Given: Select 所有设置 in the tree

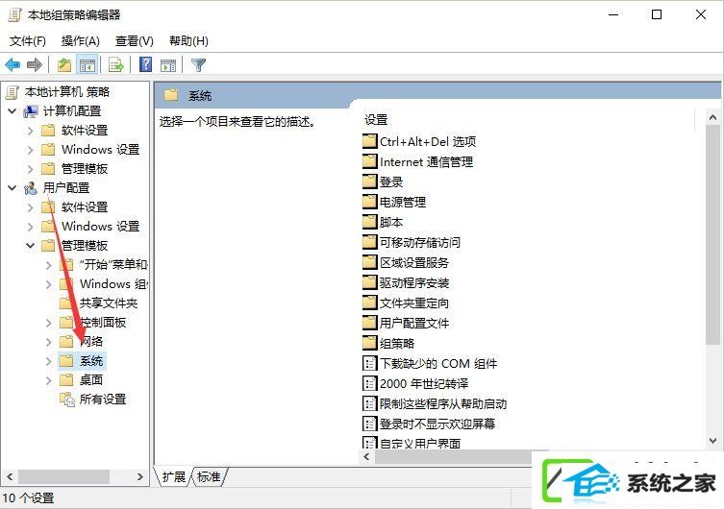Looking at the screenshot, I should (103, 400).
